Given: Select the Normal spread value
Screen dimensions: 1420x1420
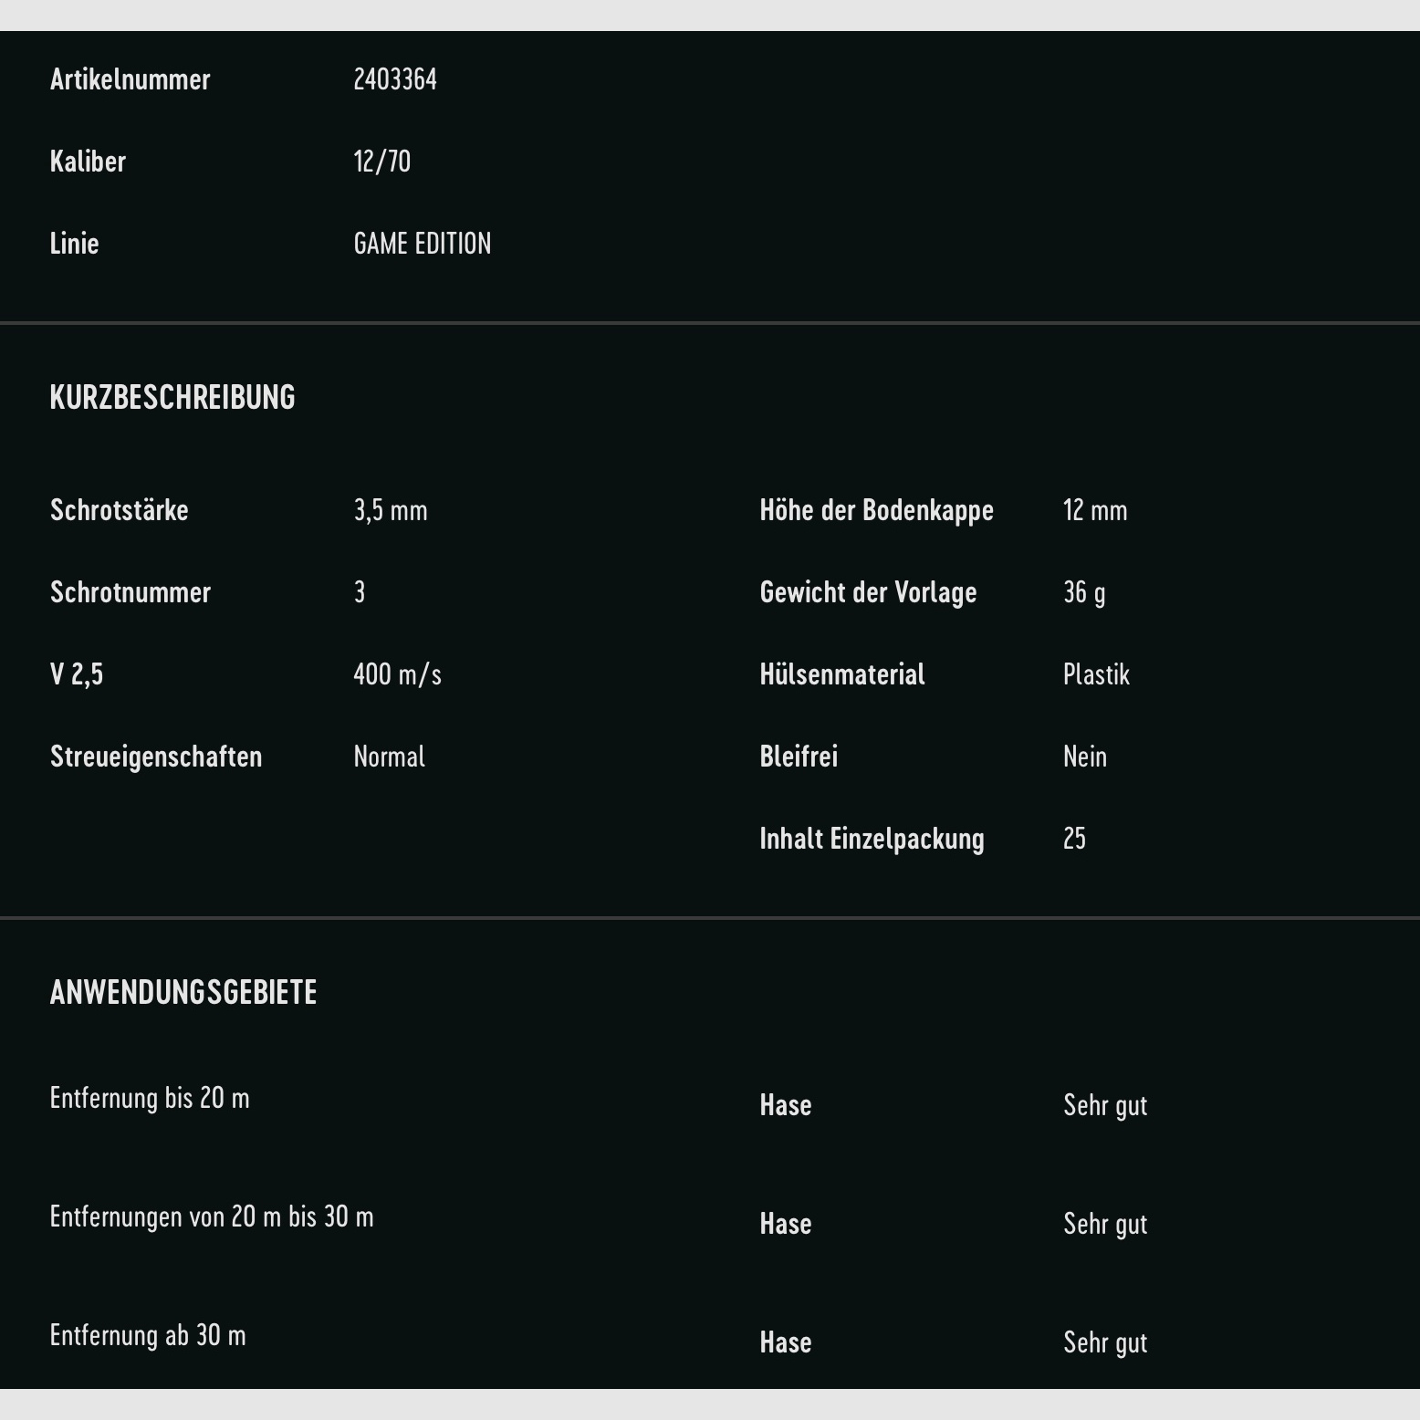Looking at the screenshot, I should (389, 757).
